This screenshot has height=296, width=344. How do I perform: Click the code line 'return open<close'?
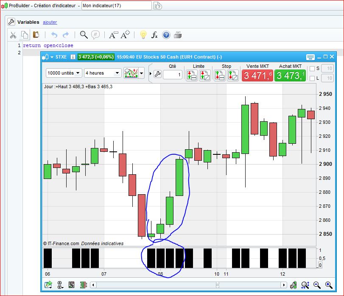(x=48, y=46)
